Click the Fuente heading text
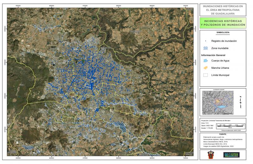This screenshot has height=164, width=253. (x=223, y=134)
